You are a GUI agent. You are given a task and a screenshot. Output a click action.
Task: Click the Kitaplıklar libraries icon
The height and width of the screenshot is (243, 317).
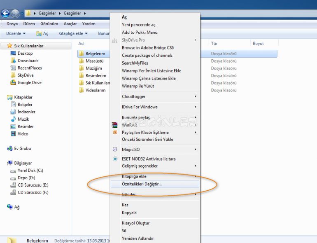pos(9,97)
